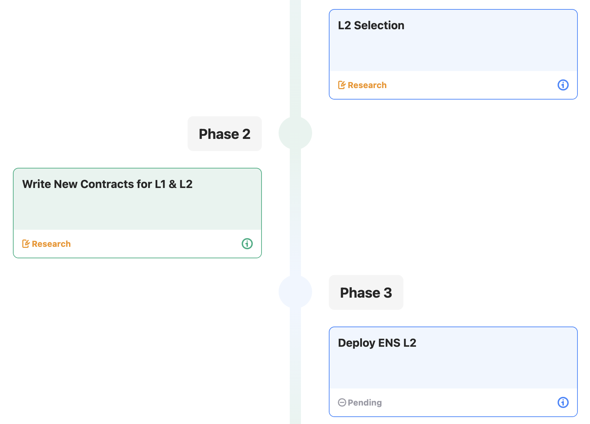Click the Pending status circle icon

click(342, 402)
